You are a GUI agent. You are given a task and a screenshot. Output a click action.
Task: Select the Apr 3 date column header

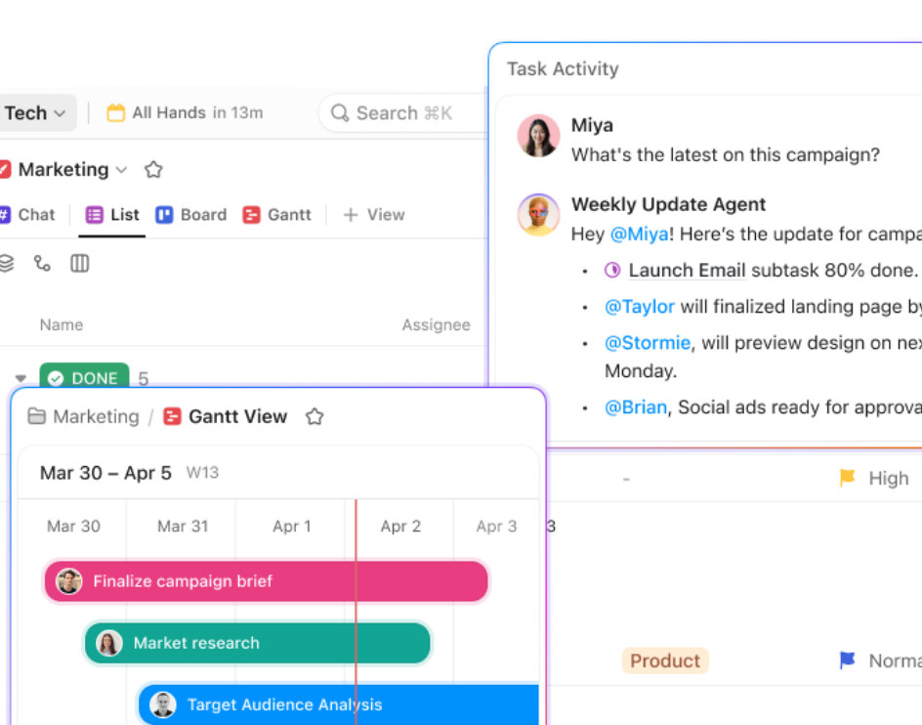pos(496,526)
